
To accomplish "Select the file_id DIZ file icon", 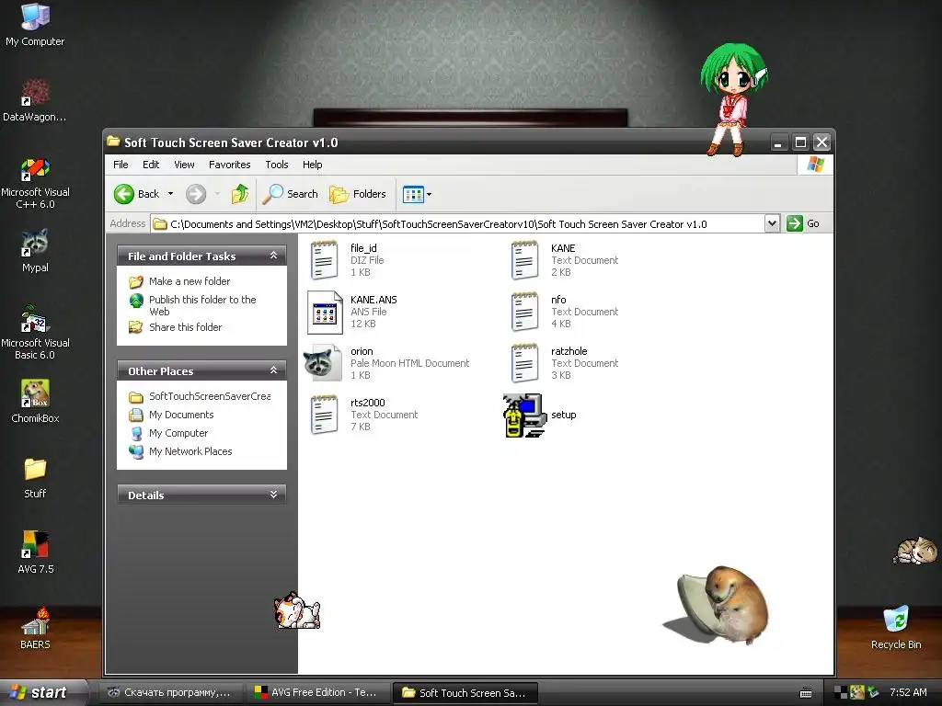I will coord(325,260).
